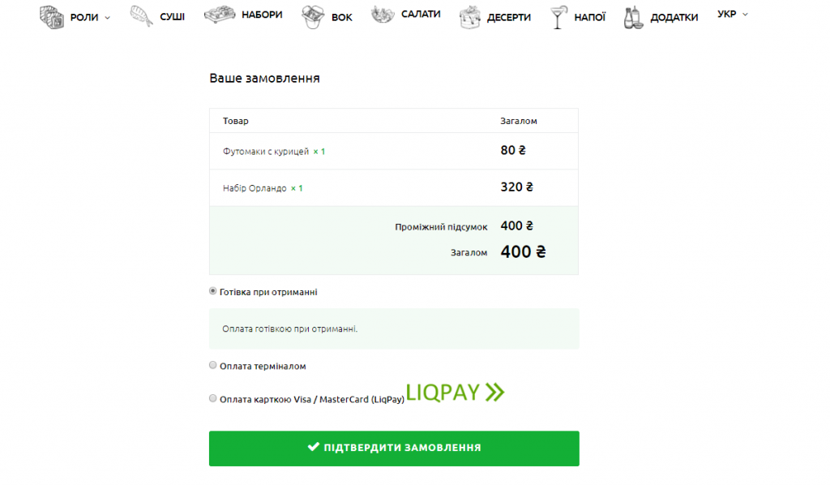This screenshot has width=830, height=485.
Task: Click the sushi icon next to СУШІ
Action: (x=141, y=16)
